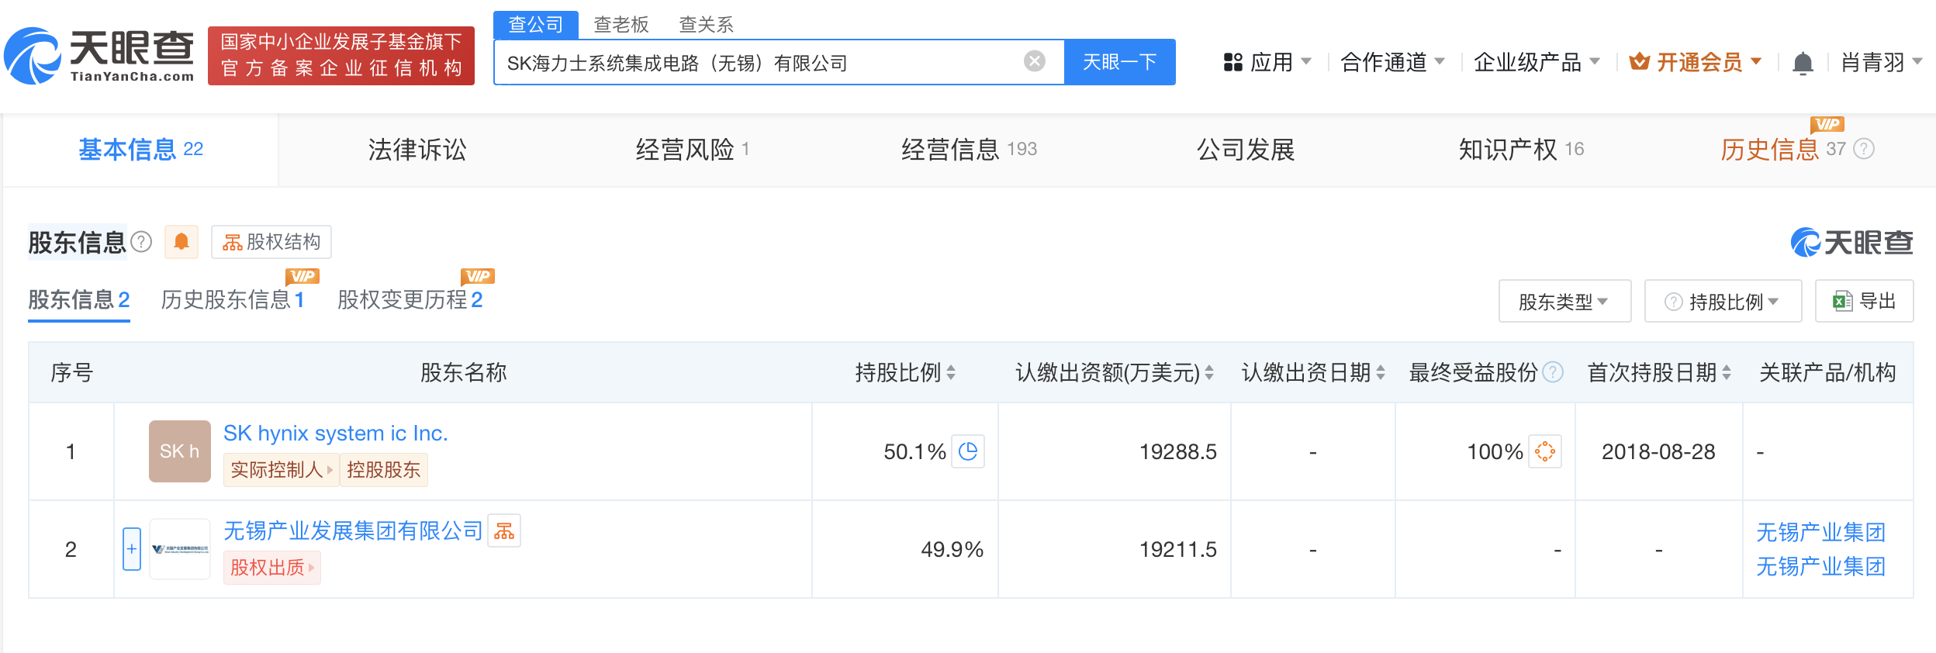Open pie chart icon next to 50.1%
This screenshot has width=1936, height=653.
[x=968, y=451]
